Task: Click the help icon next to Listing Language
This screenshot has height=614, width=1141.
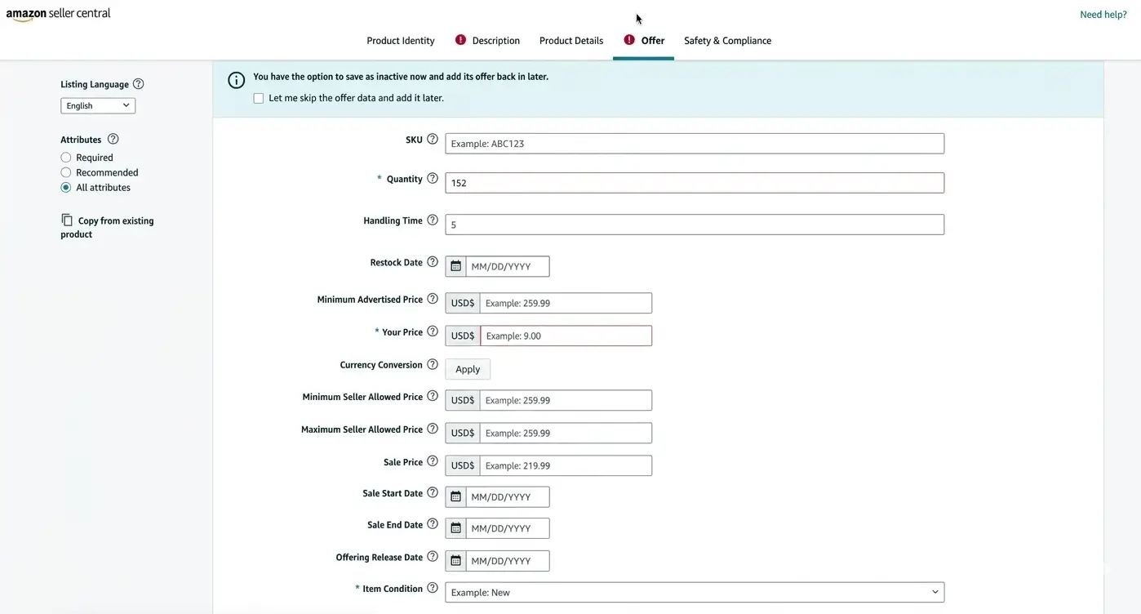Action: (x=137, y=82)
